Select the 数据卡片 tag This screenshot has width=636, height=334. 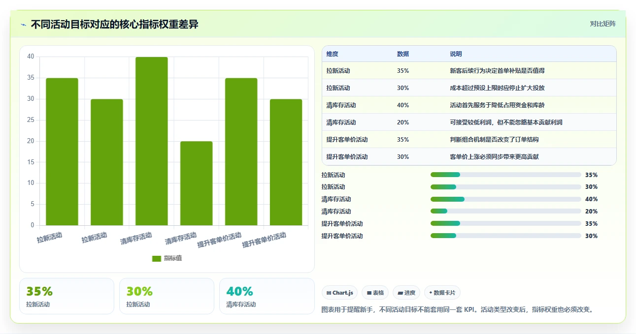click(x=442, y=293)
